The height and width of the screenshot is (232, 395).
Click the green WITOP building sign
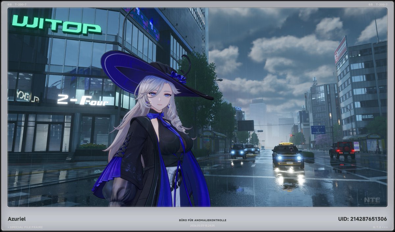[x=57, y=24]
